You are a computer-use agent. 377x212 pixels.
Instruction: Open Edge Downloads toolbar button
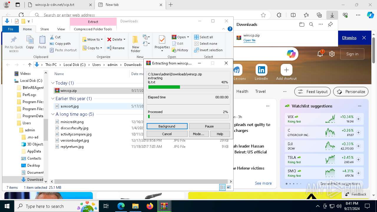[332, 15]
